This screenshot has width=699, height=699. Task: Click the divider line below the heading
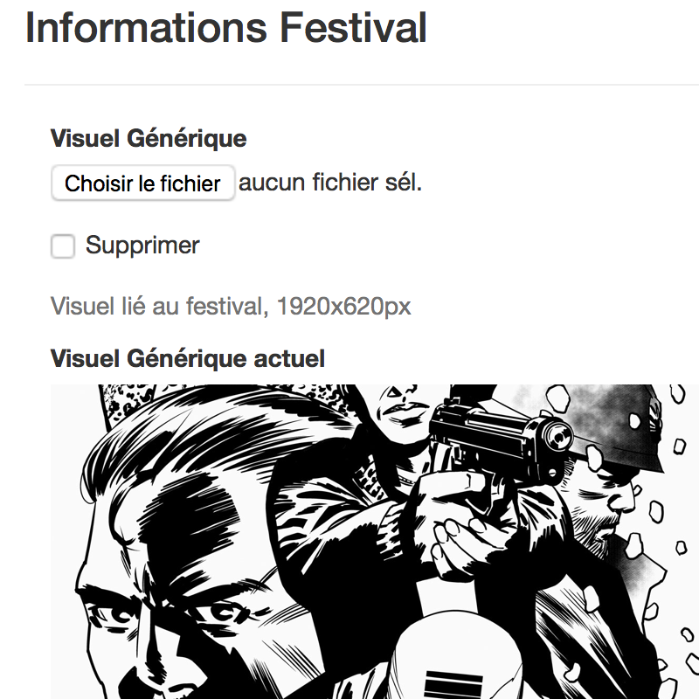(362, 84)
